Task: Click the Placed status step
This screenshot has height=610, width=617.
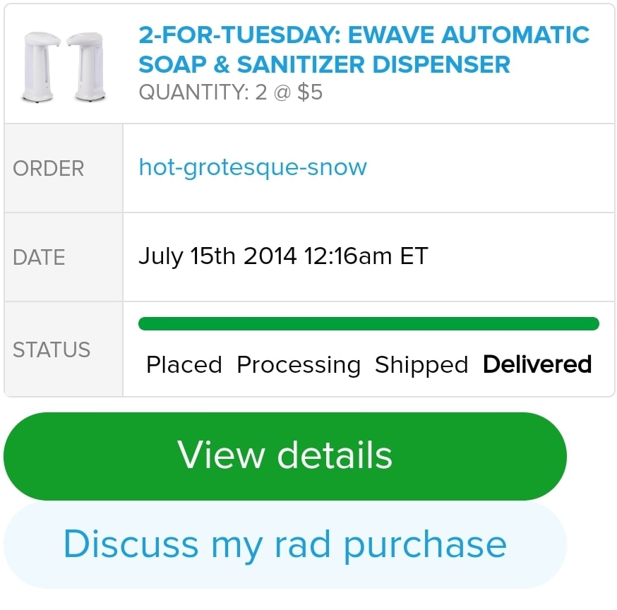Action: (184, 365)
